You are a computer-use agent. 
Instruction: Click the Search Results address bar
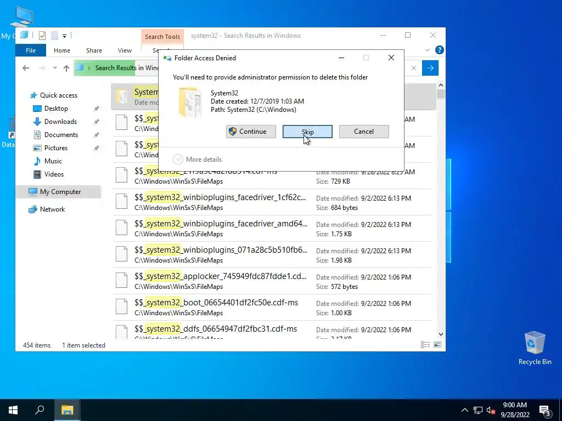tap(116, 68)
